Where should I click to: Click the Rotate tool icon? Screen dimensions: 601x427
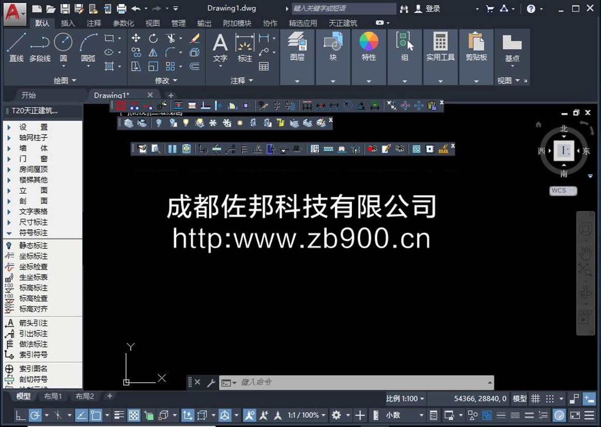153,38
